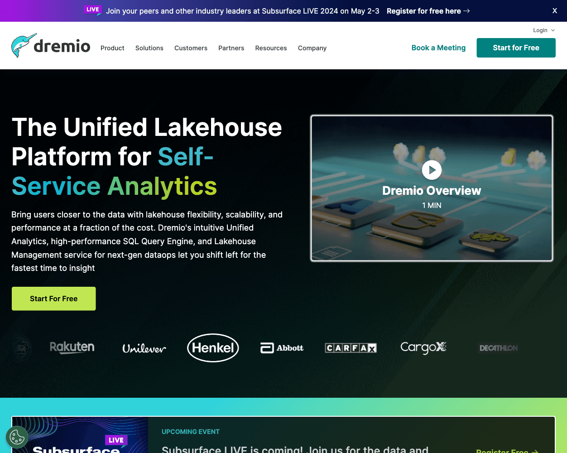567x453 pixels.
Task: Open the Partners menu
Action: click(231, 48)
